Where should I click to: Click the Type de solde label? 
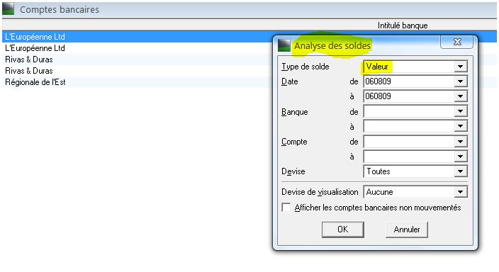(305, 67)
